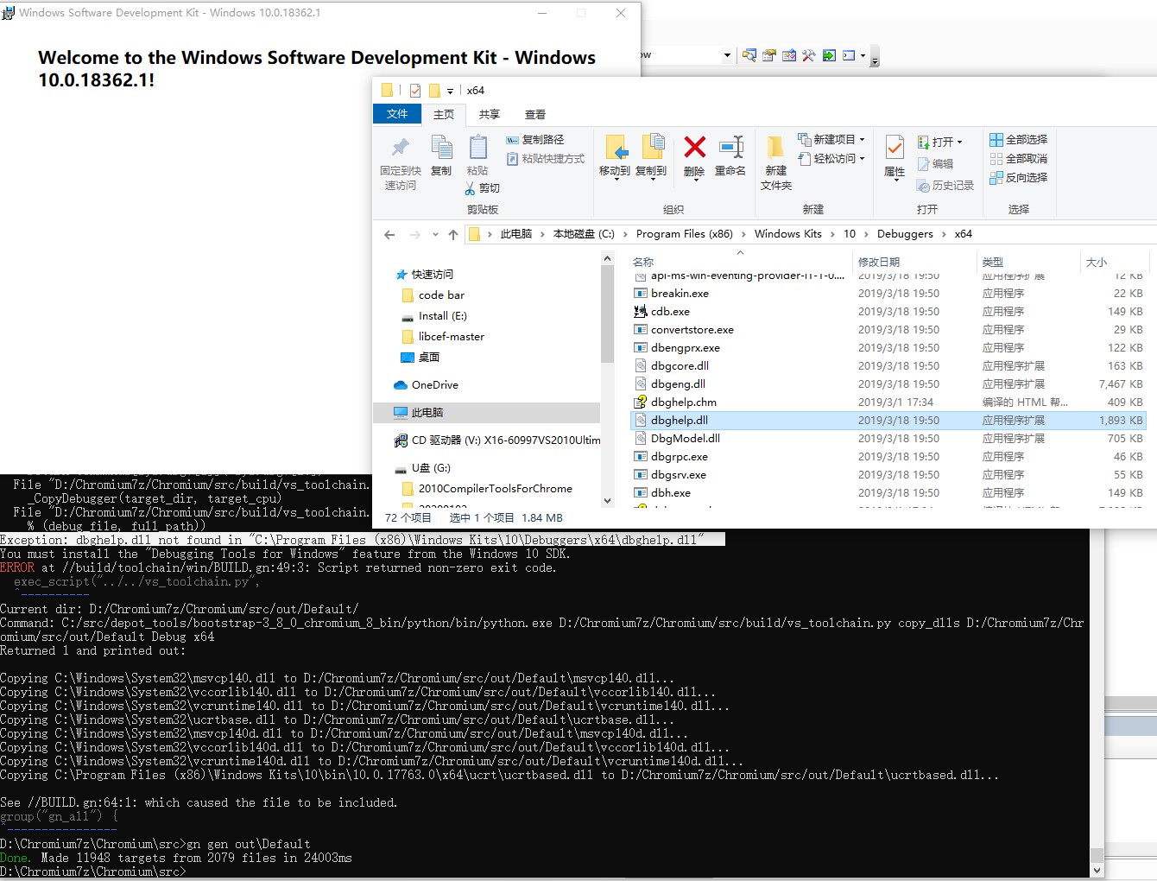The width and height of the screenshot is (1157, 881).
Task: Invert selection using 反向选择
Action: click(1019, 178)
